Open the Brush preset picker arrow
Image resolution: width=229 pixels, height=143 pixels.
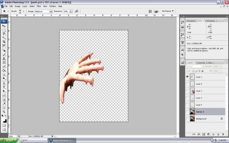click(x=24, y=11)
